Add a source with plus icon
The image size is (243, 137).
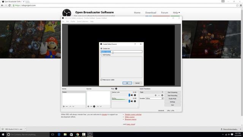[88, 107]
